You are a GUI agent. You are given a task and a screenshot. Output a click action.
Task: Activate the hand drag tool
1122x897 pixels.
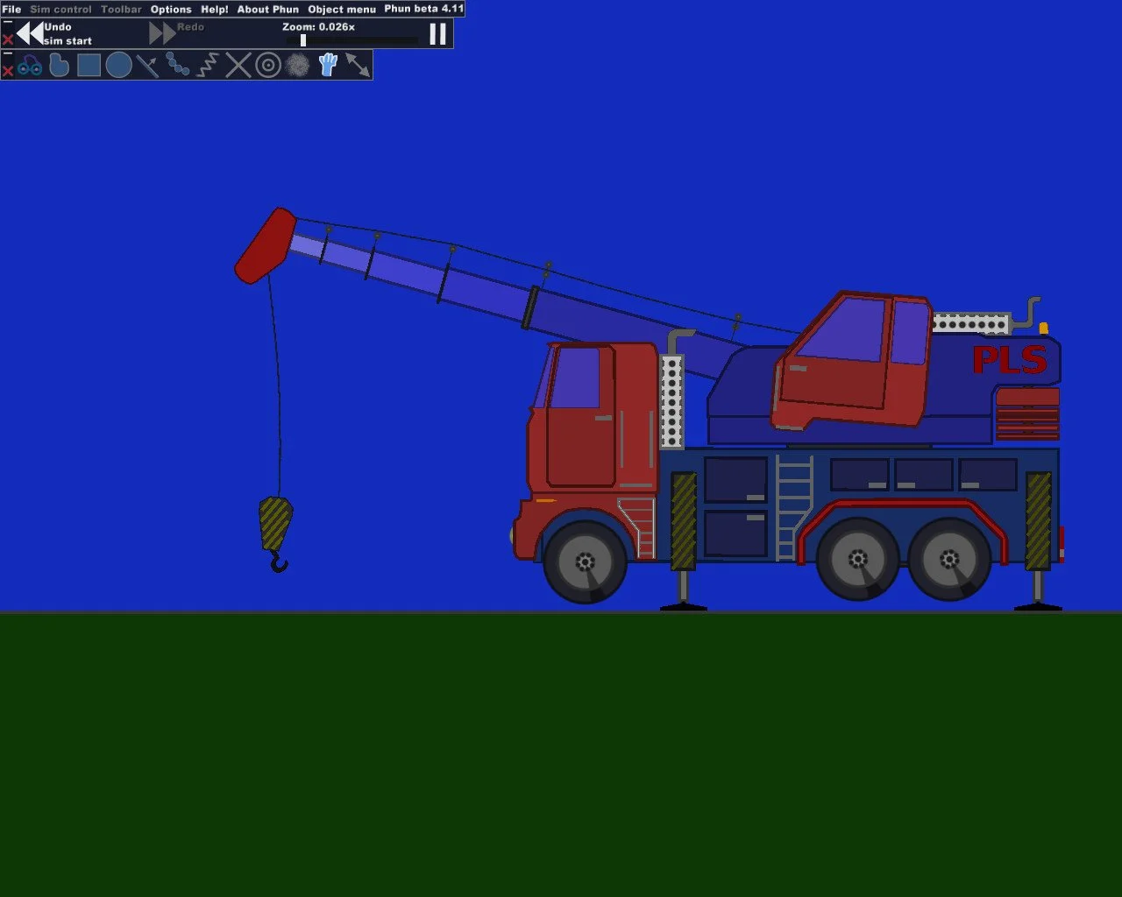coord(328,66)
